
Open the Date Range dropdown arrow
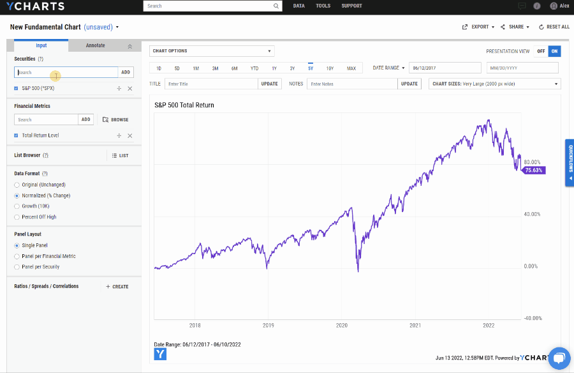point(404,68)
